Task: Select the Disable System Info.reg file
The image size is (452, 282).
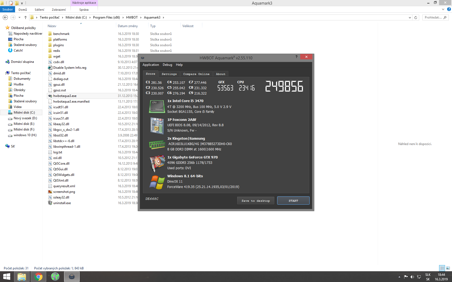Action: (70, 68)
